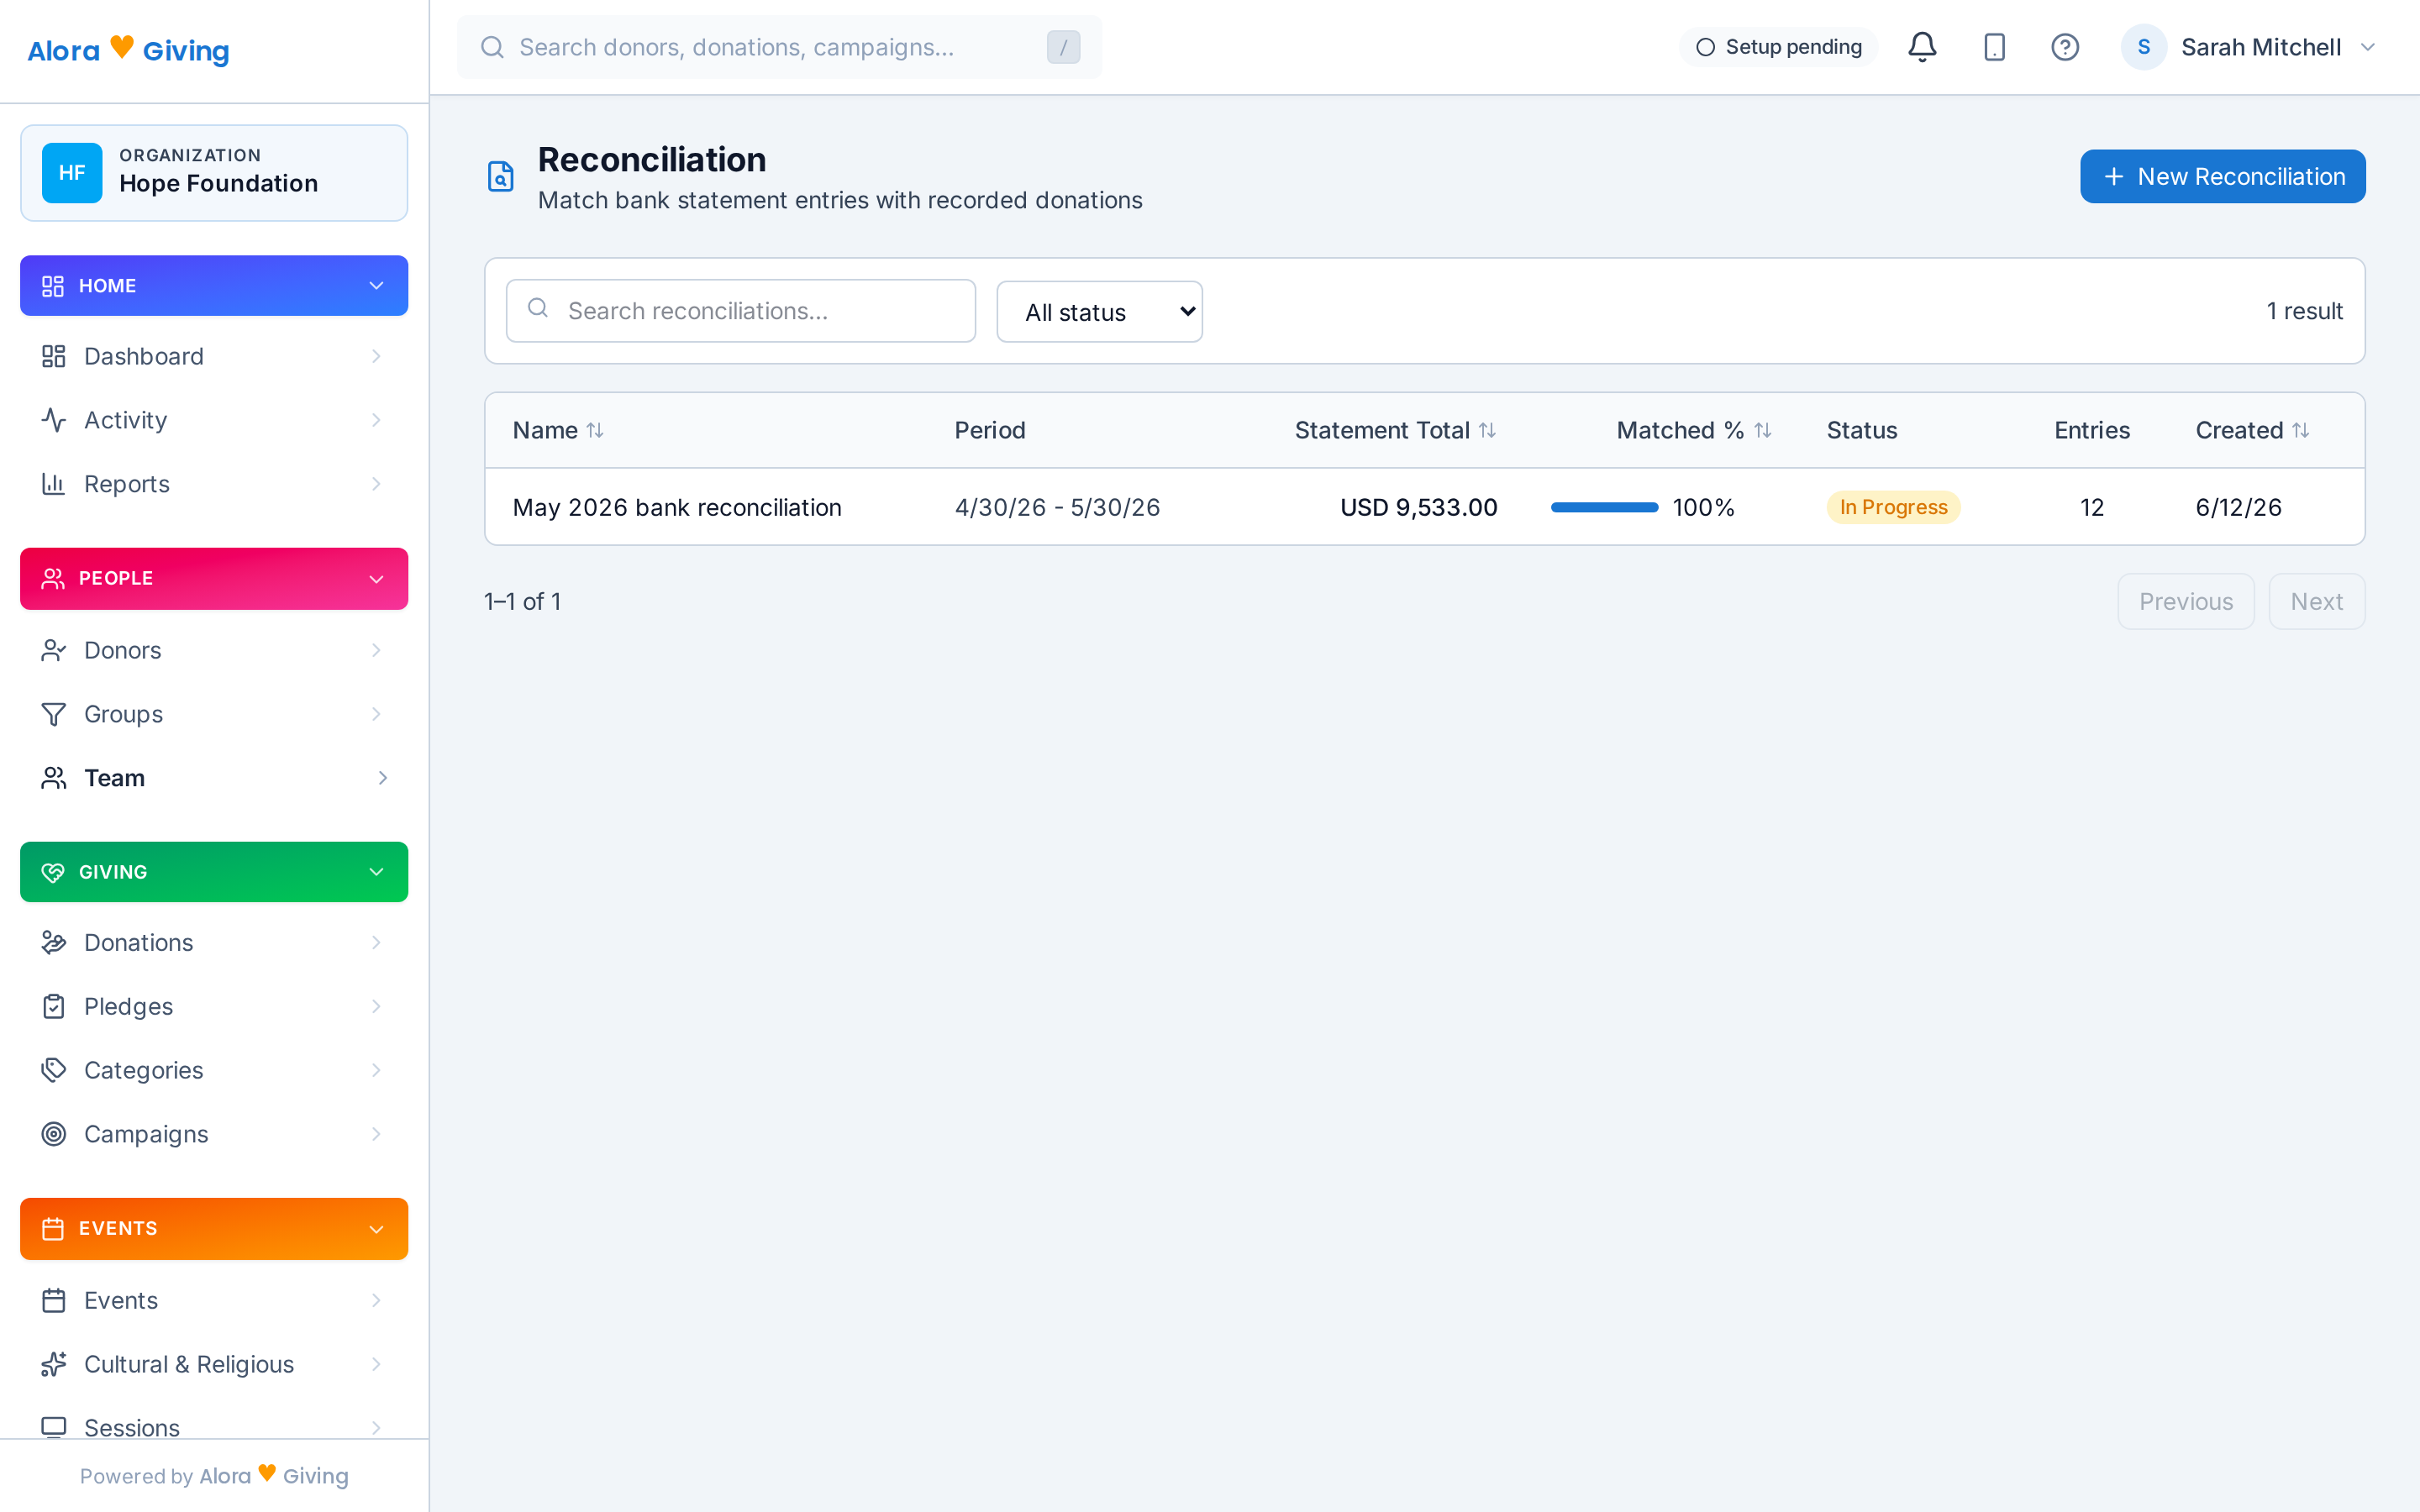Click the period 4/30/26 - 5/30/26
The height and width of the screenshot is (1512, 2420).
click(1057, 507)
